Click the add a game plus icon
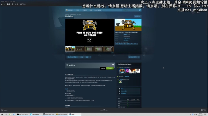The image size is (208, 116). 2,110
